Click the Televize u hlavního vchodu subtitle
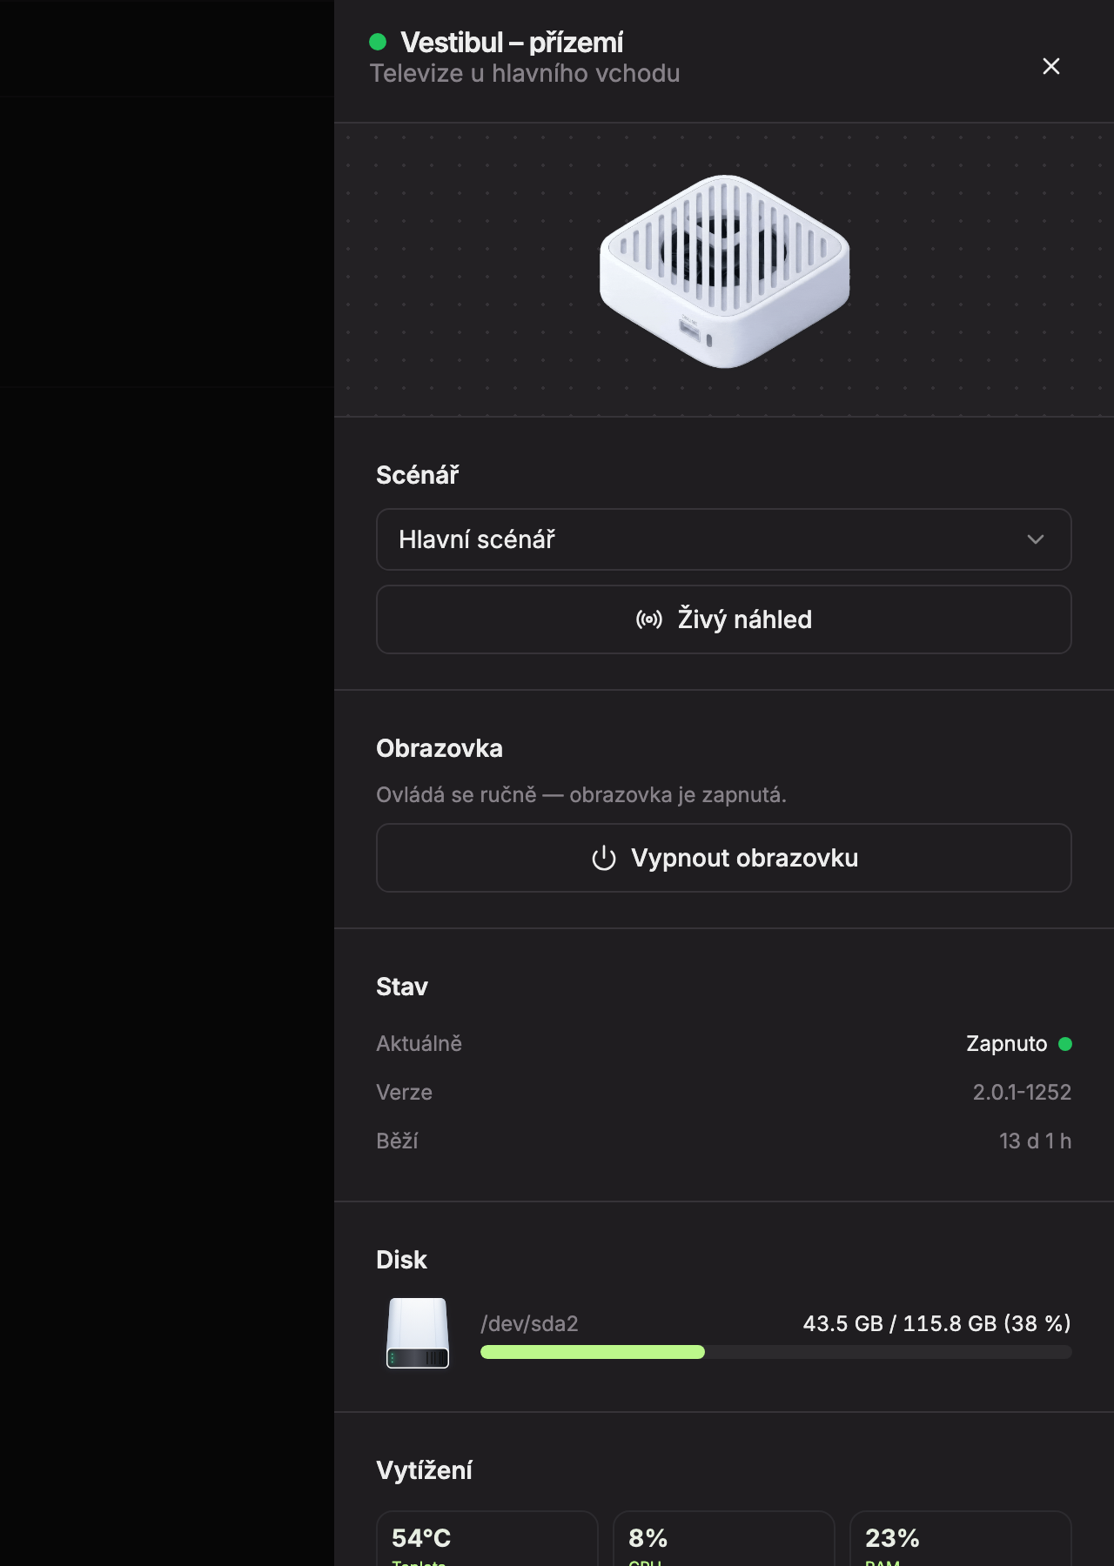Image resolution: width=1114 pixels, height=1566 pixels. point(525,73)
